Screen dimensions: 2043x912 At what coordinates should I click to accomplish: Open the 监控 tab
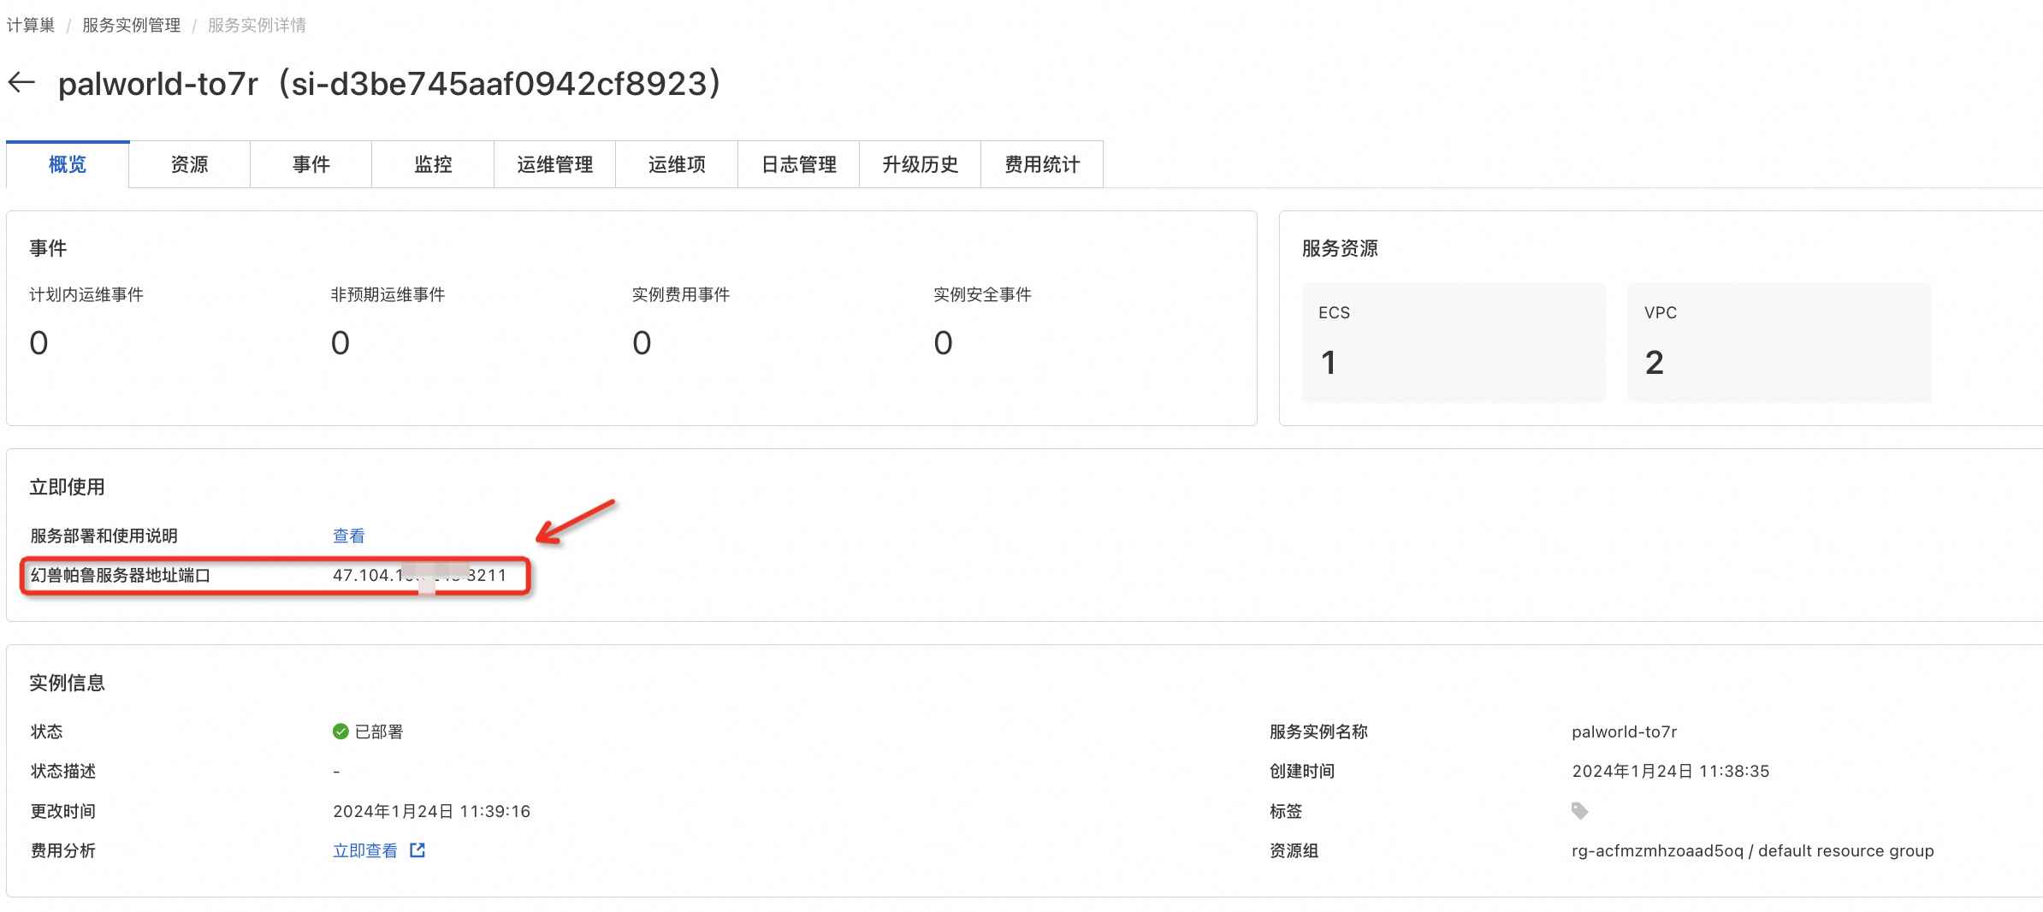pyautogui.click(x=432, y=164)
